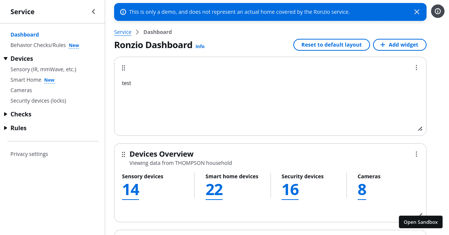The width and height of the screenshot is (449, 235).
Task: Click the Add widget button
Action: click(400, 45)
